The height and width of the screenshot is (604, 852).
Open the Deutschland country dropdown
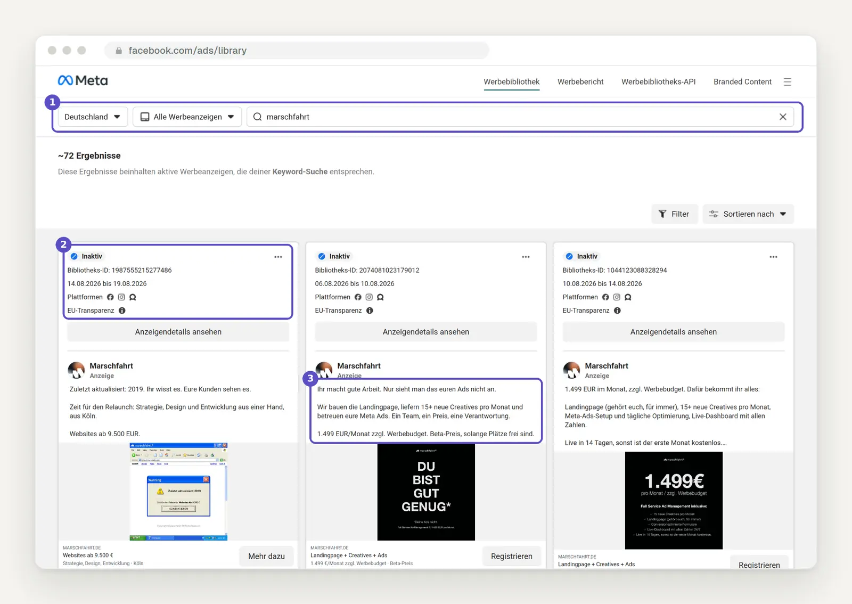92,117
